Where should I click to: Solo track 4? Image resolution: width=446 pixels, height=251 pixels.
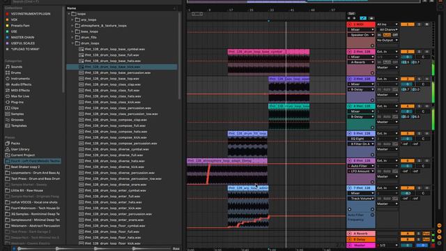click(x=419, y=106)
